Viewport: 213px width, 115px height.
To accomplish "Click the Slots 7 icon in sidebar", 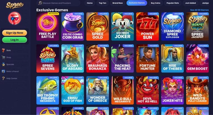I will 3,50.
